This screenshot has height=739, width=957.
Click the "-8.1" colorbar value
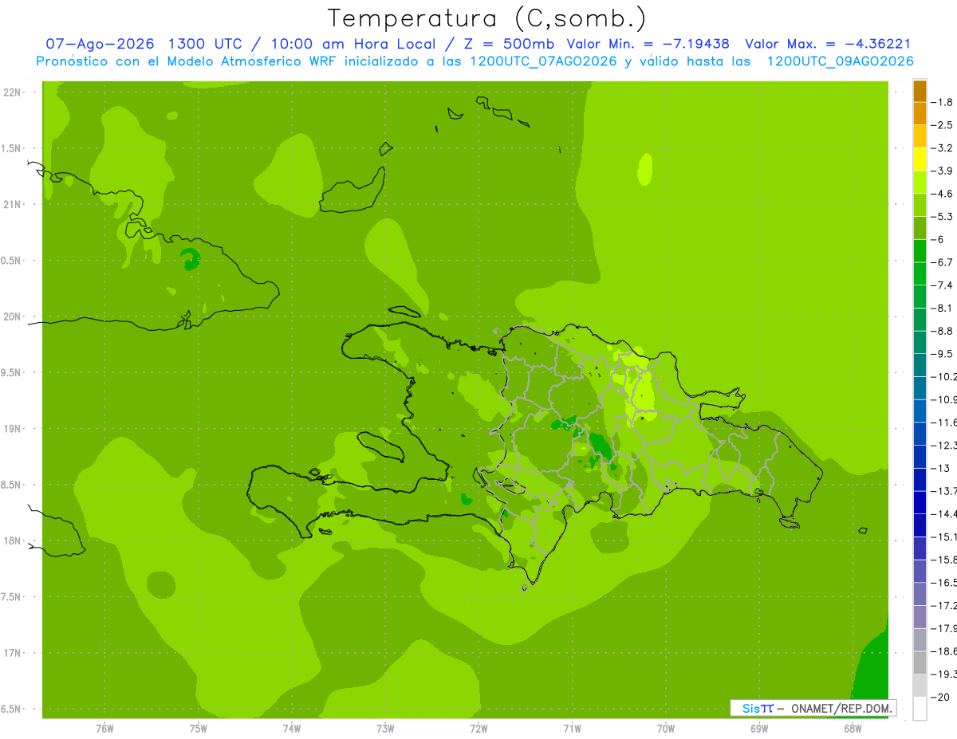942,309
